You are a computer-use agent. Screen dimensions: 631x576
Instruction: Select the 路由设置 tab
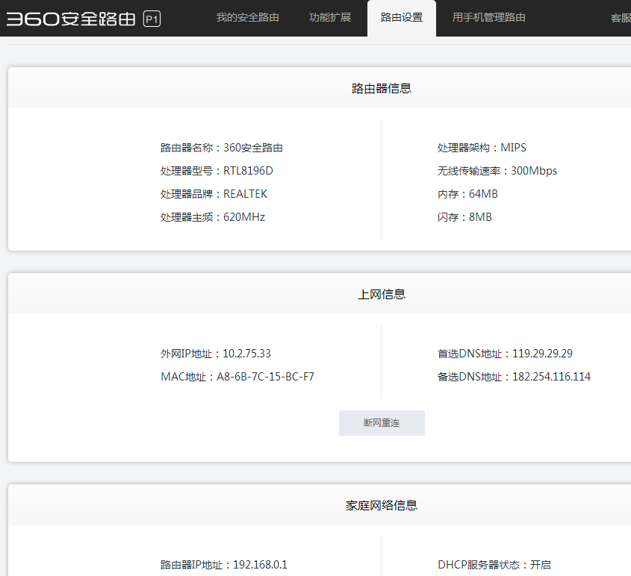[x=401, y=17]
